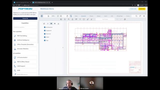Open UI Customization capability
This screenshot has height=90, width=160.
[x=25, y=57]
